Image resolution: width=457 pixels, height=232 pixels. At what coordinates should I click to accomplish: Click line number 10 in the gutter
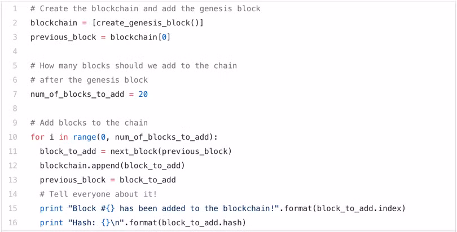tap(12, 137)
